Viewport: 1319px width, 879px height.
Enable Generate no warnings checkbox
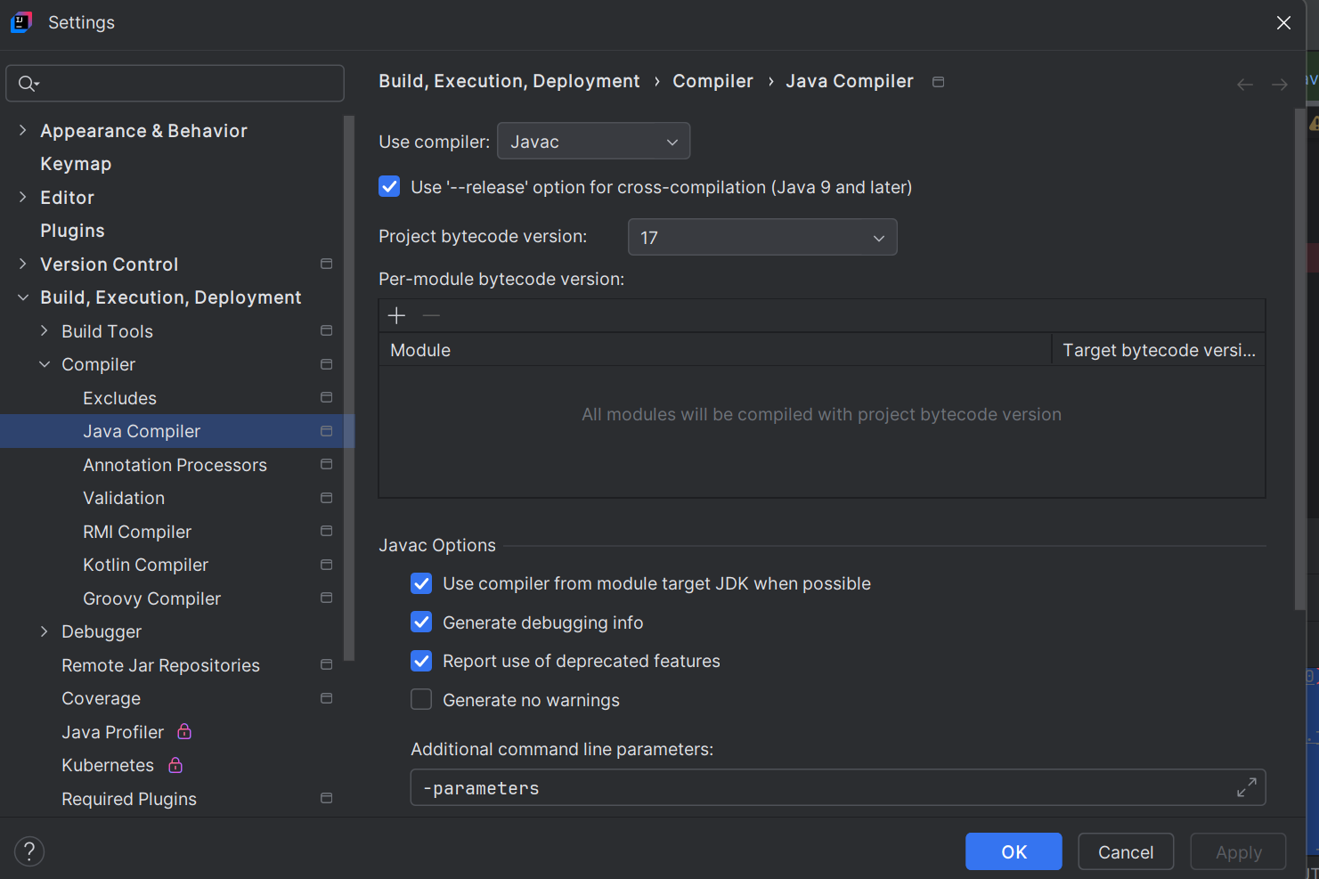click(x=421, y=700)
